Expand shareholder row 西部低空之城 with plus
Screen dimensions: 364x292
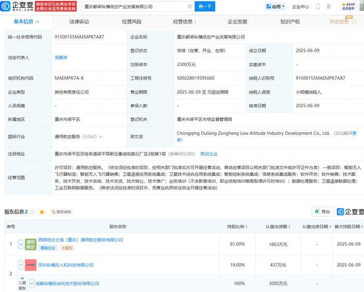point(21,245)
